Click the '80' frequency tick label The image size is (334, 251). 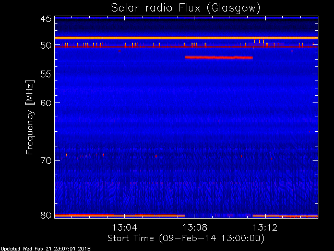coord(46,215)
